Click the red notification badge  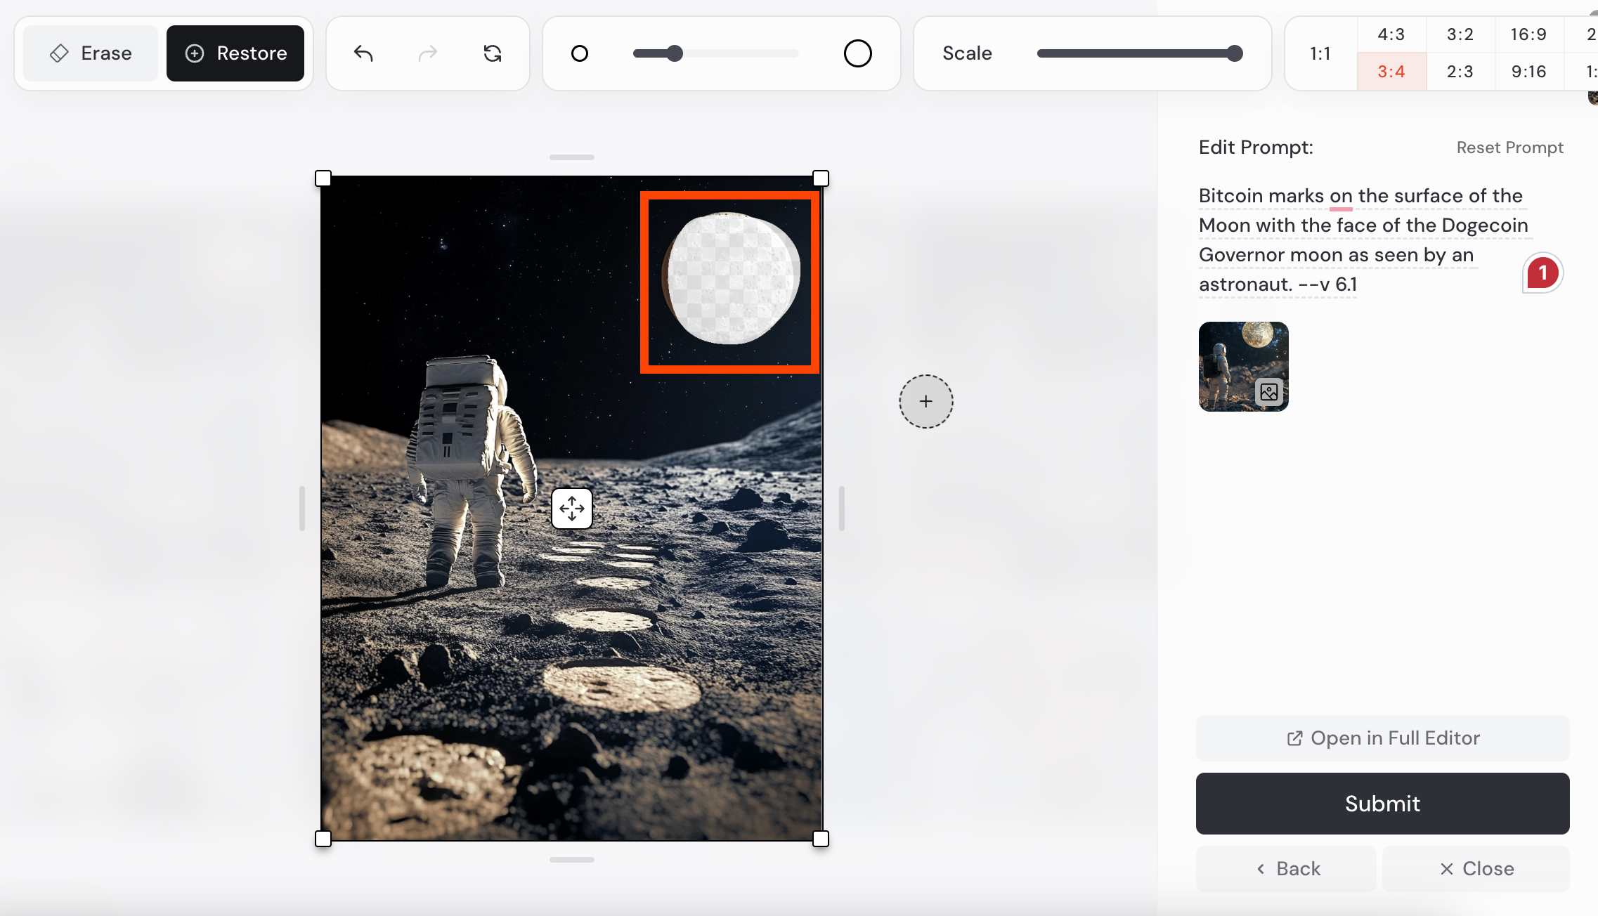(x=1542, y=273)
